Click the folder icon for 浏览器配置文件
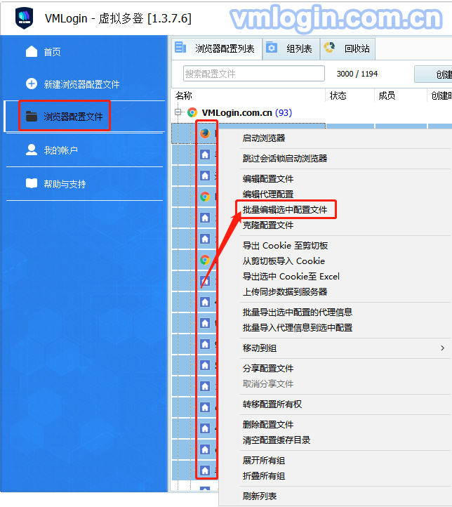 pos(32,116)
